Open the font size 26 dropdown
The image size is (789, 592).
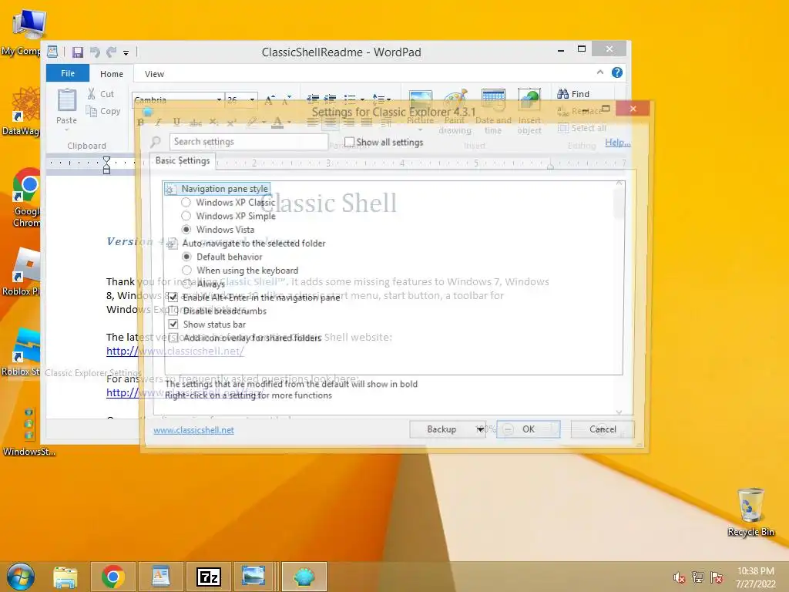coord(253,99)
